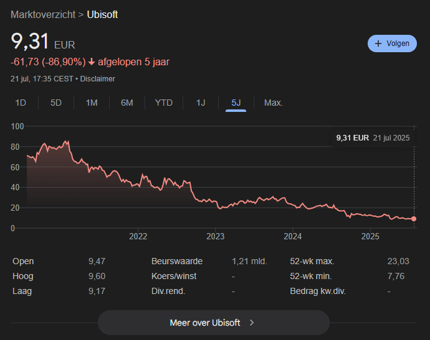Image resolution: width=430 pixels, height=340 pixels.
Task: Show the 1J chart range
Action: click(x=201, y=103)
